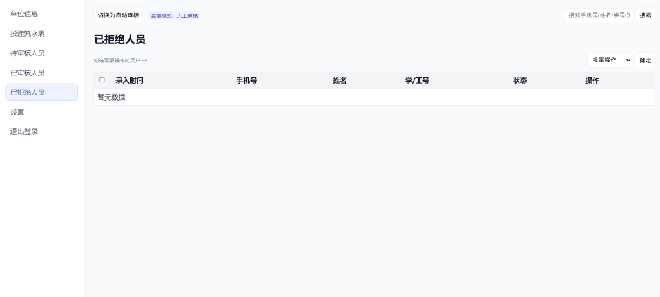Click 退出登录 to log out

point(24,131)
